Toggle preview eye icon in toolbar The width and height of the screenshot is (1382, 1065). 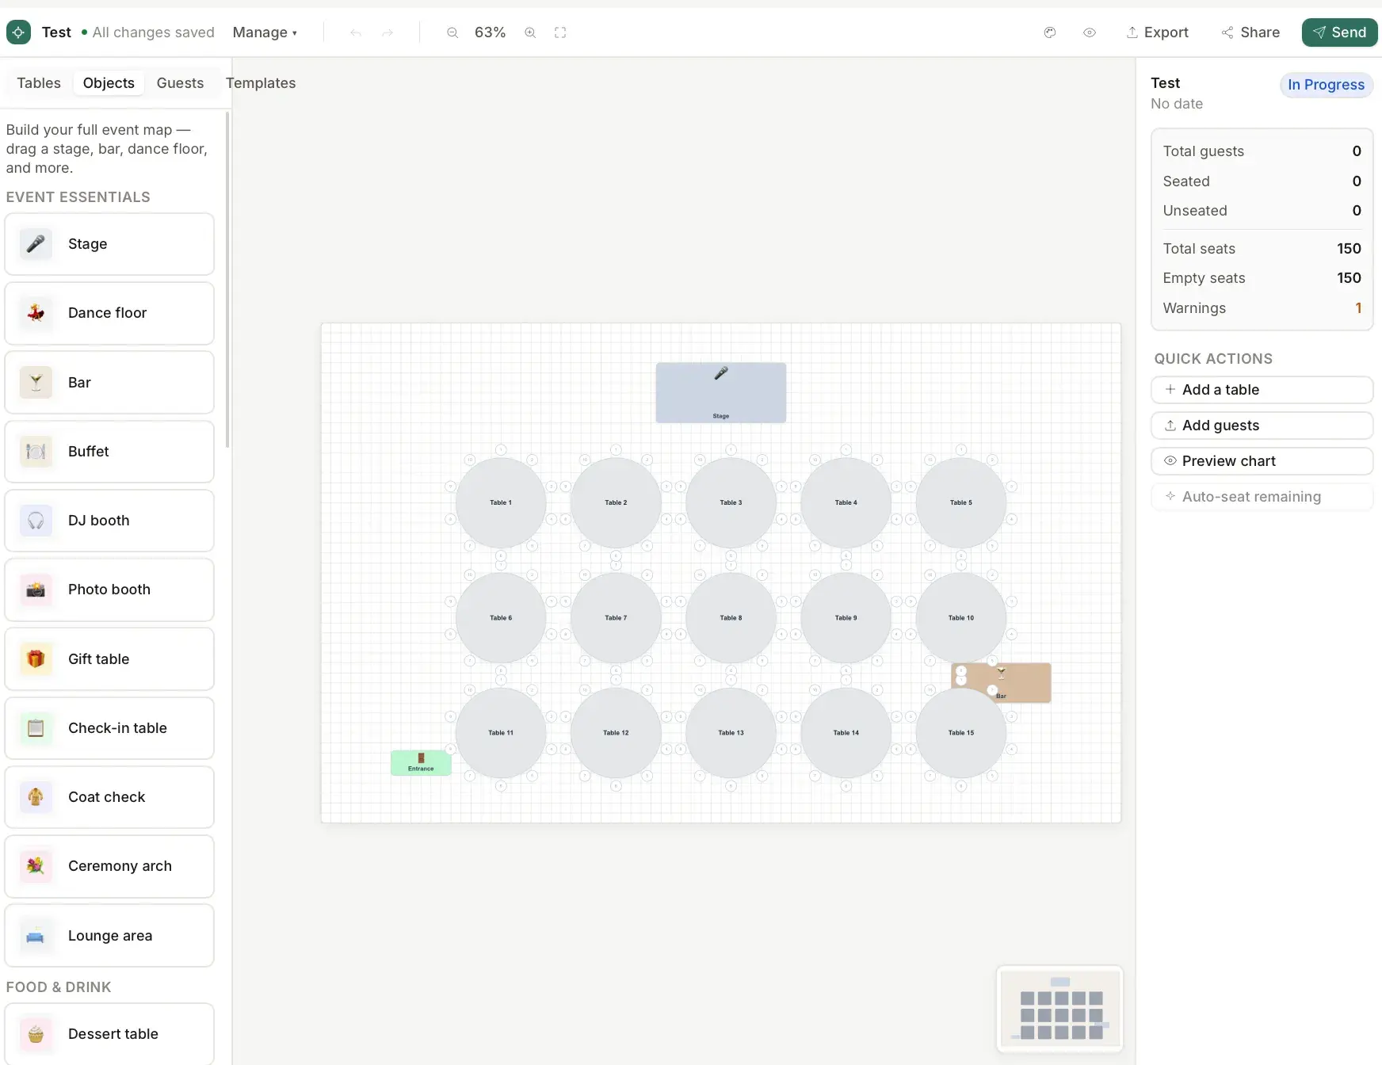pyautogui.click(x=1090, y=32)
